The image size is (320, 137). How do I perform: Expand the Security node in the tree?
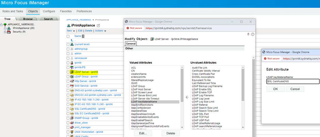pos(5,32)
